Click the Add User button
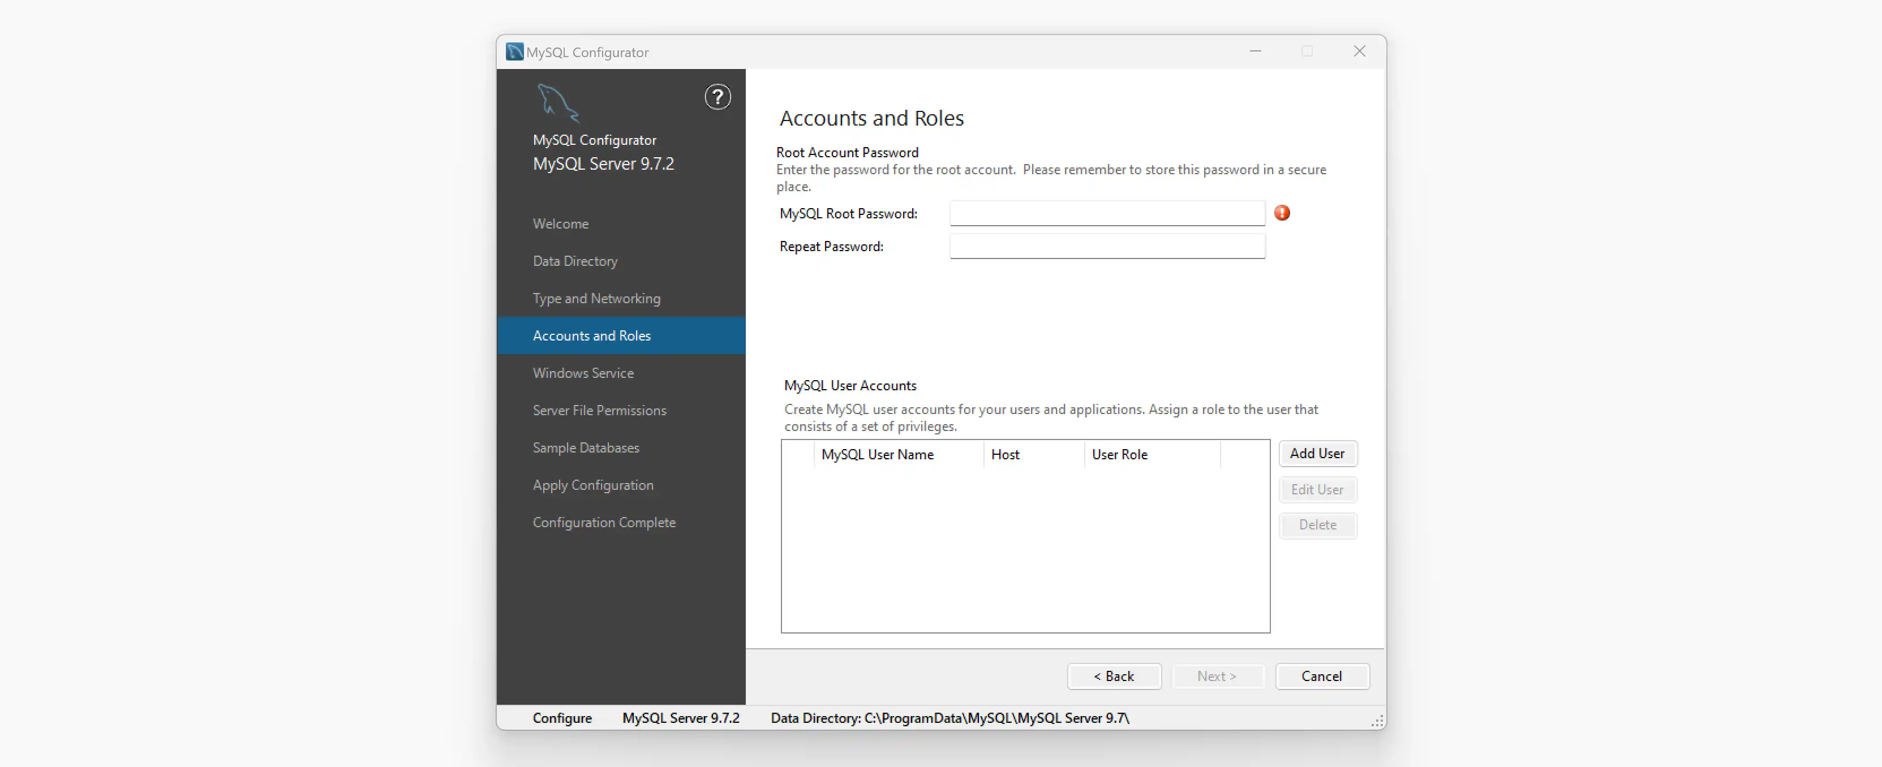This screenshot has width=1882, height=767. point(1317,454)
